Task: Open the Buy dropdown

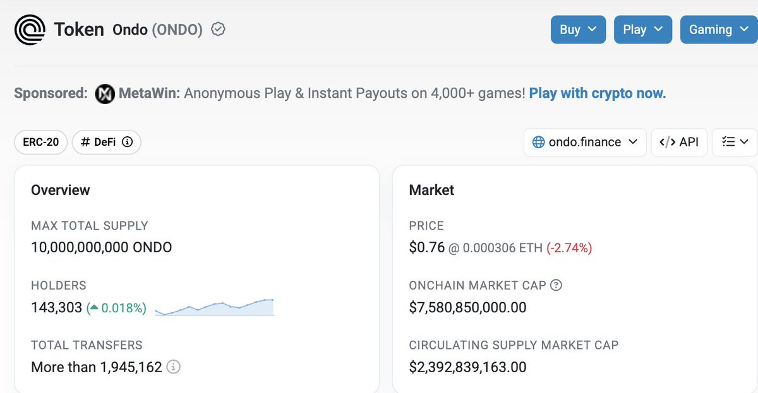Action: point(578,30)
